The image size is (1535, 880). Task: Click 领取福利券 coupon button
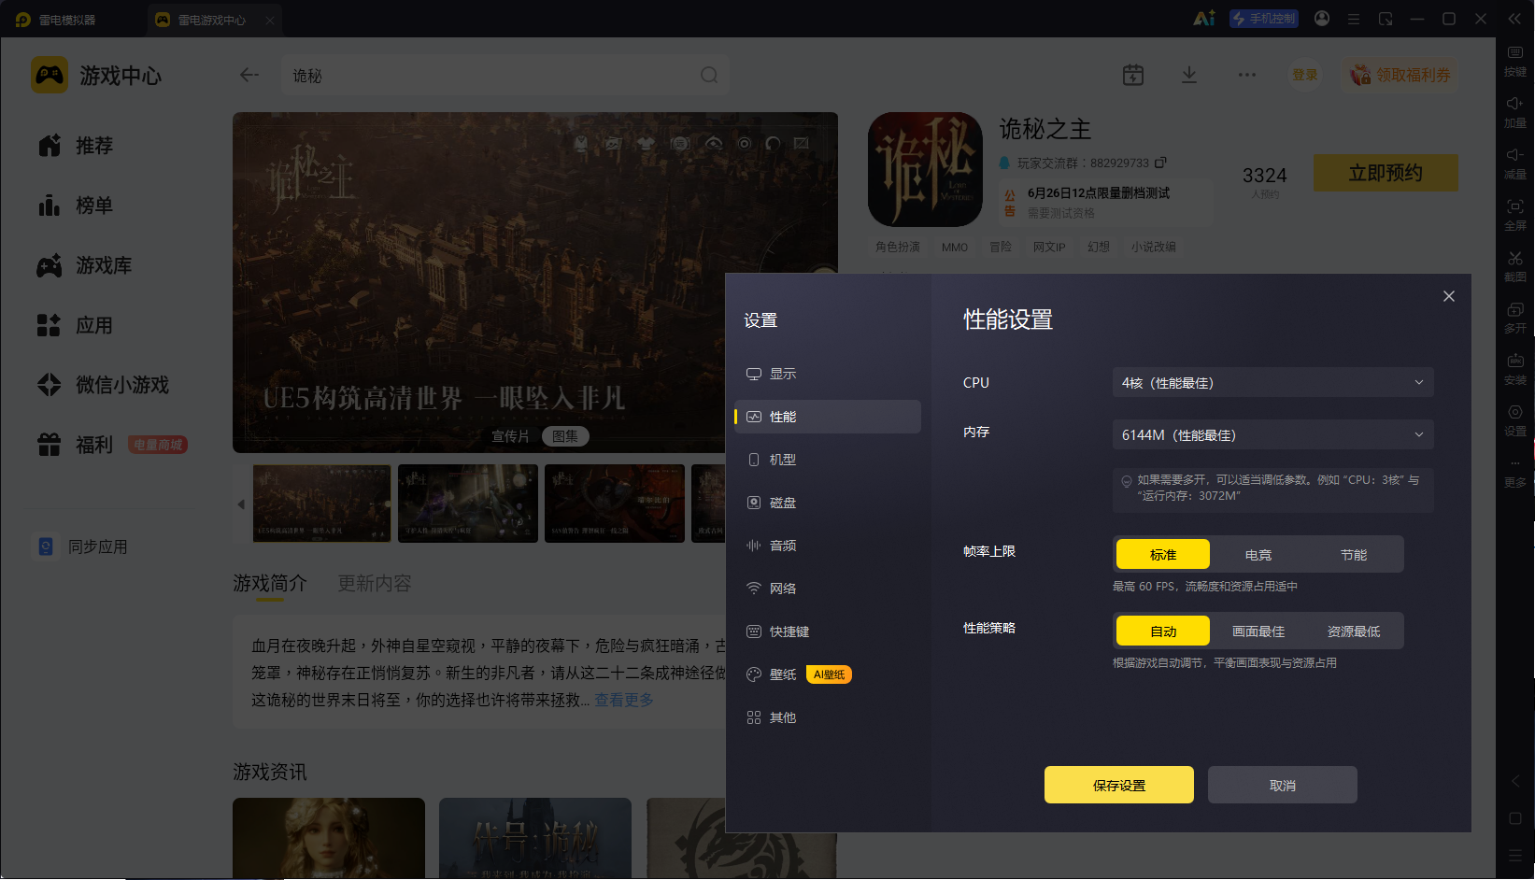click(1400, 75)
